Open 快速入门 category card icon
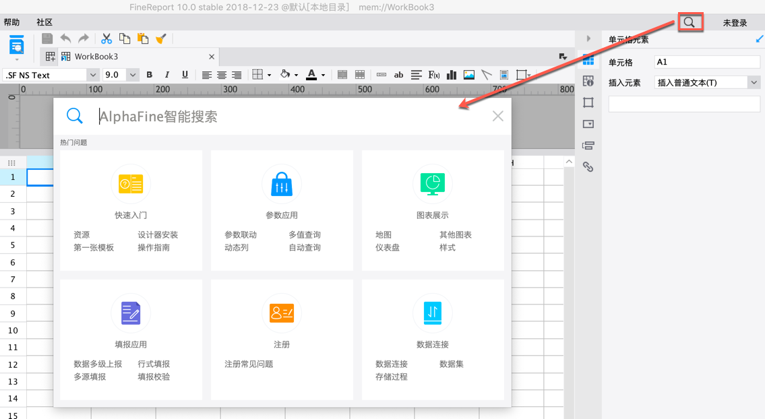The image size is (765, 419). pyautogui.click(x=131, y=184)
